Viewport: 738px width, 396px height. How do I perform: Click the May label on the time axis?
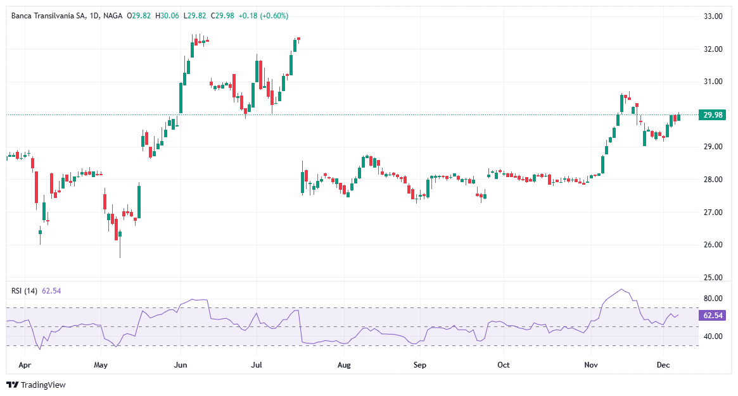coord(101,365)
